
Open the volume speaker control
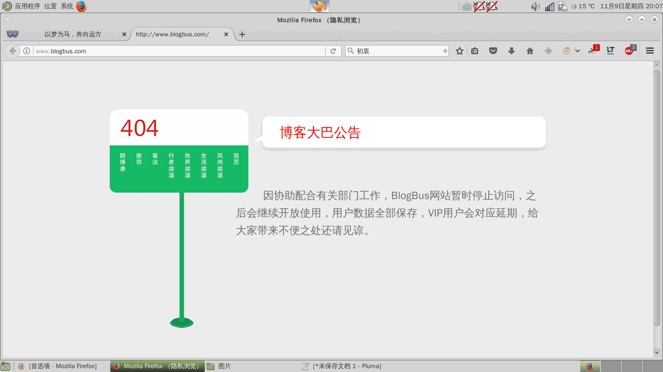coord(536,6)
